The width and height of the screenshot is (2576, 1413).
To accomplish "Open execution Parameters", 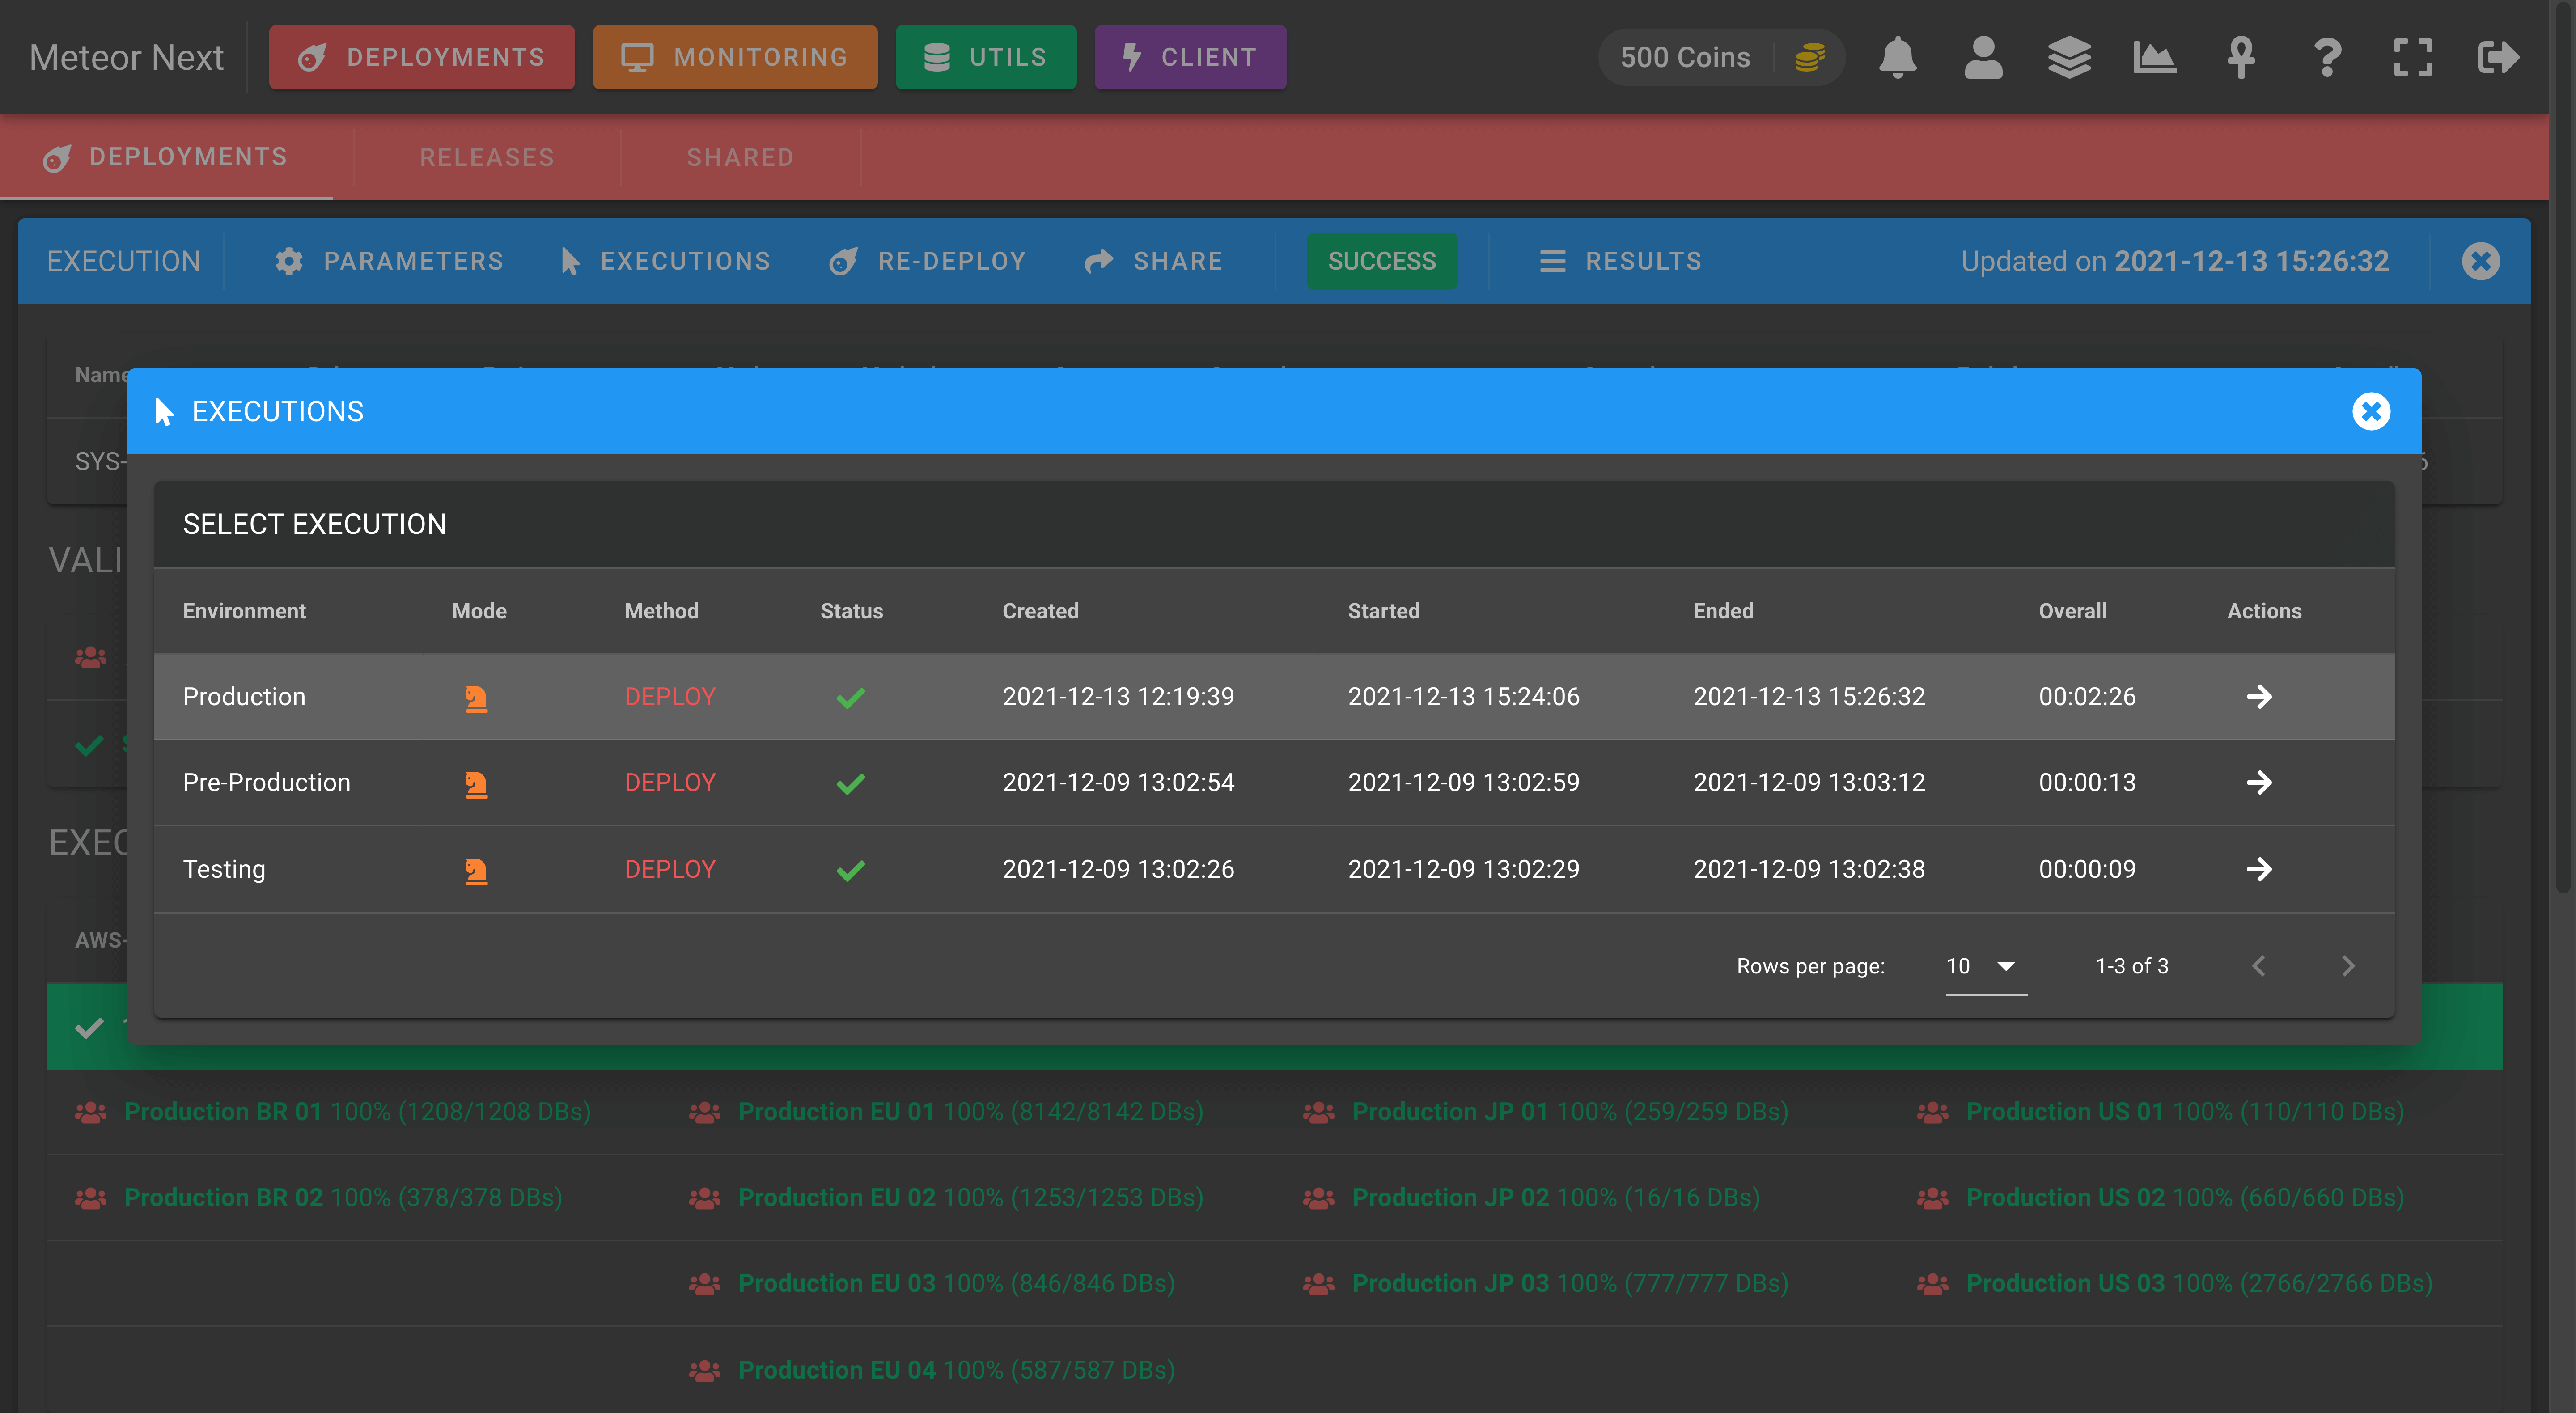I will [x=389, y=261].
